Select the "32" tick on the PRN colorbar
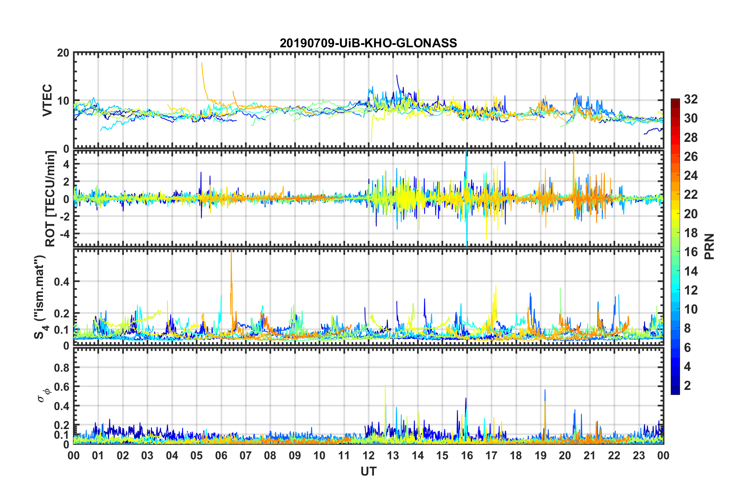 691,99
